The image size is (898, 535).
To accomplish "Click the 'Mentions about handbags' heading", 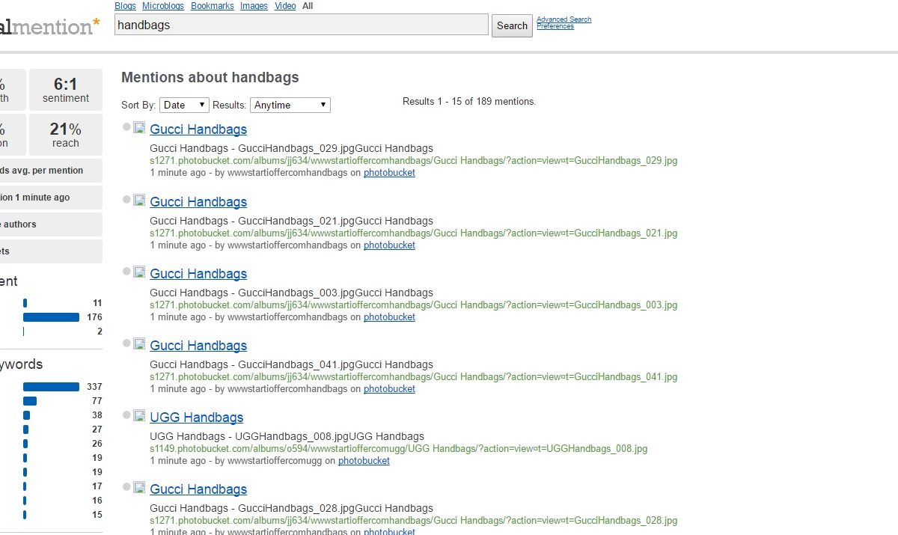I will (210, 77).
